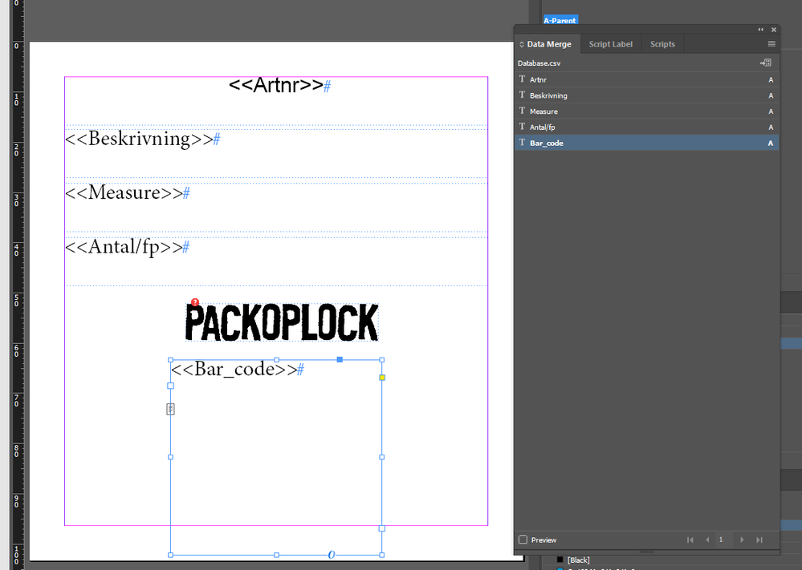Click the bottom-left handle of selected frame

click(171, 555)
